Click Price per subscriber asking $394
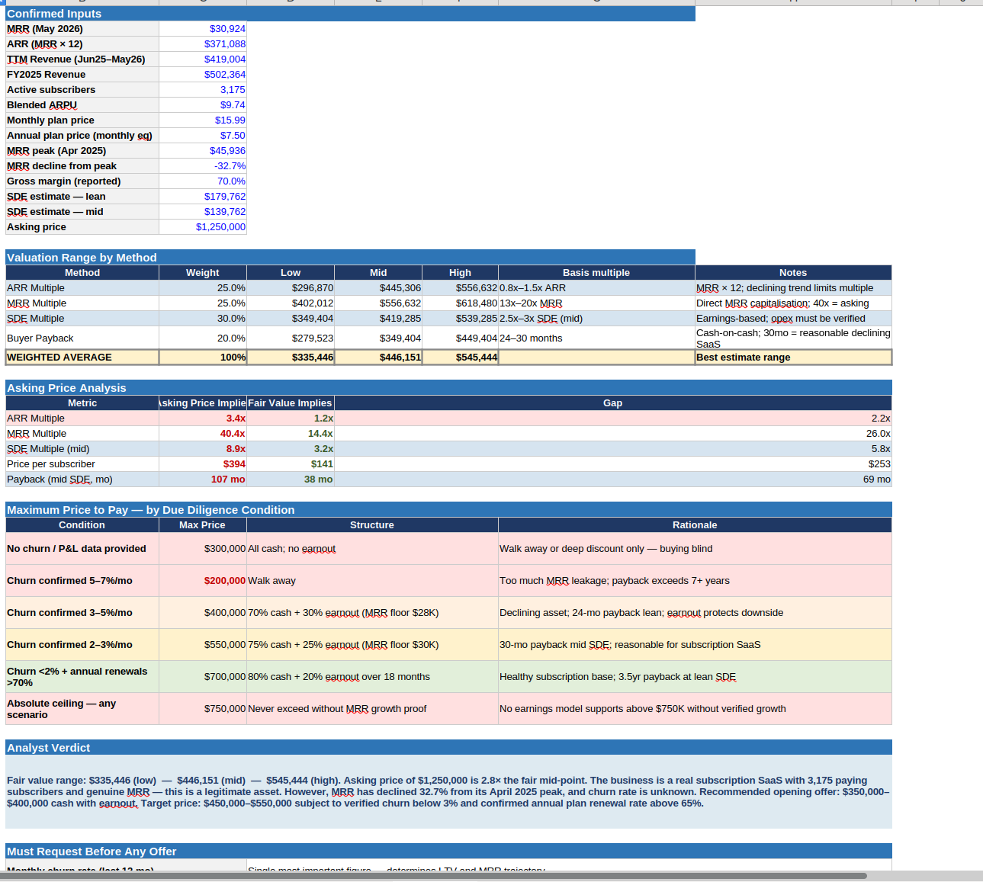Image resolution: width=983 pixels, height=882 pixels. coord(203,464)
